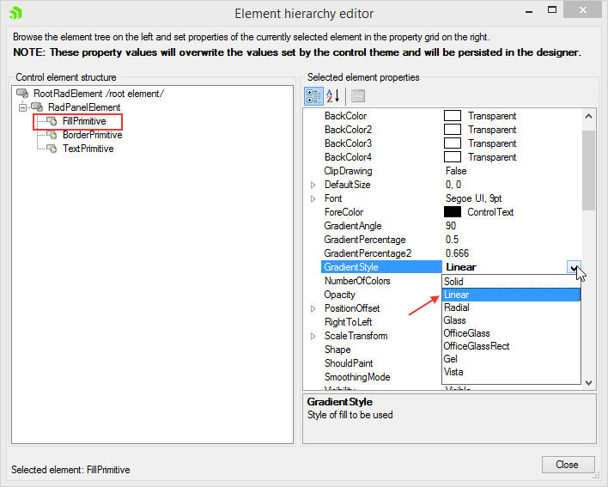Select the TextPrimitive tree item

[88, 149]
